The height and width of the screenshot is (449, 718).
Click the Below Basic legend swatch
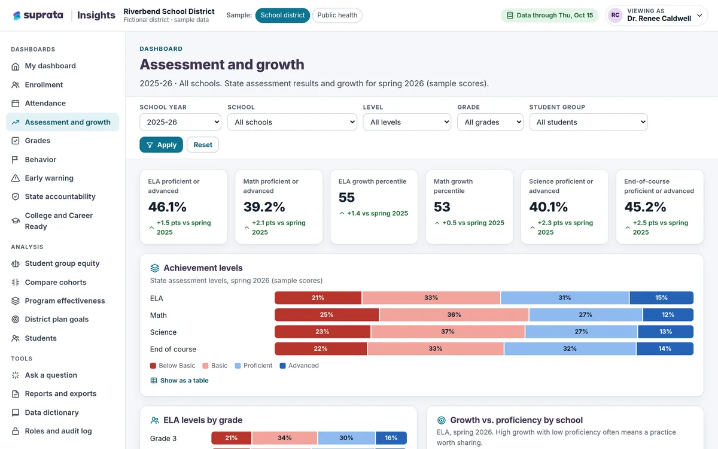(153, 366)
